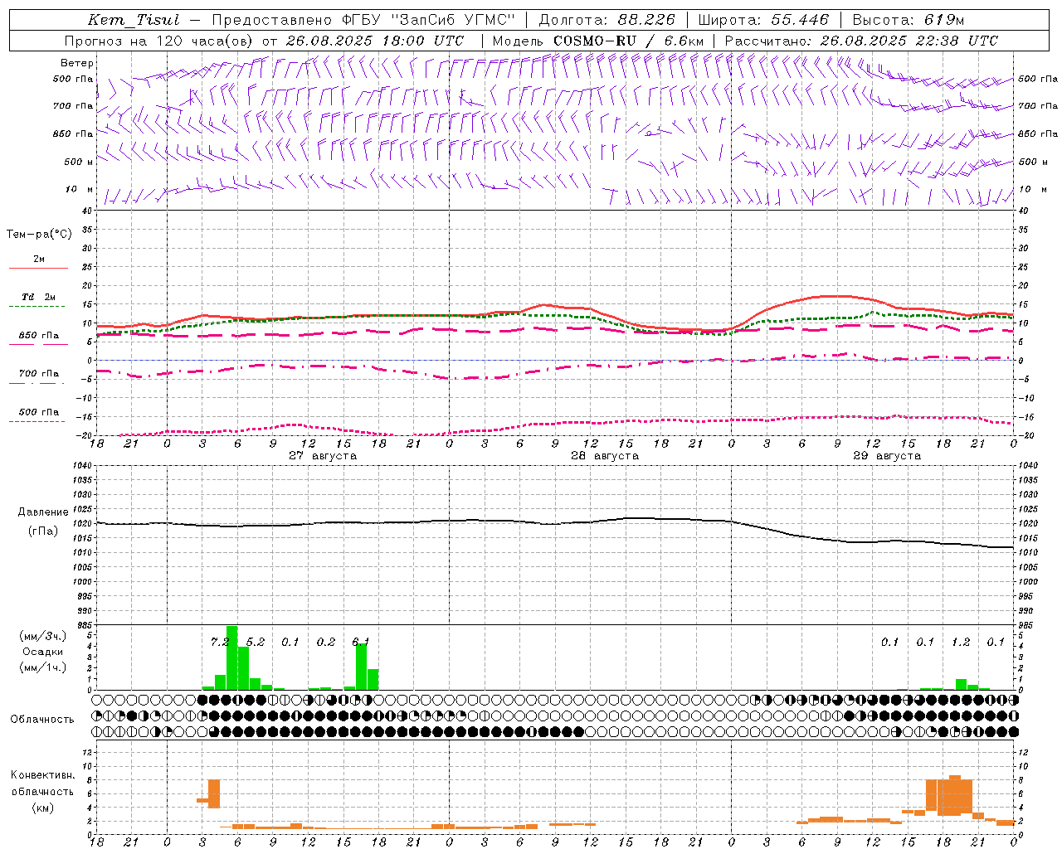Screen dimensions: 1062x849
Task: Click the "Облачность" cloud cover label
Action: (41, 720)
